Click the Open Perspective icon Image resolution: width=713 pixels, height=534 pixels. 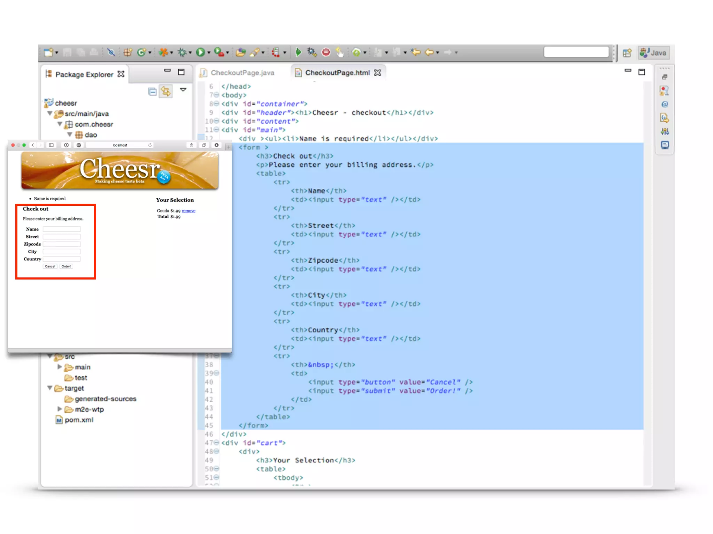[627, 53]
